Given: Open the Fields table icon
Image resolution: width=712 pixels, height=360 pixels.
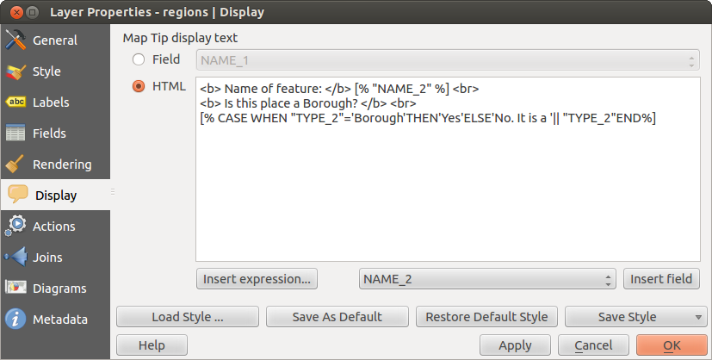Looking at the screenshot, I should pyautogui.click(x=15, y=133).
